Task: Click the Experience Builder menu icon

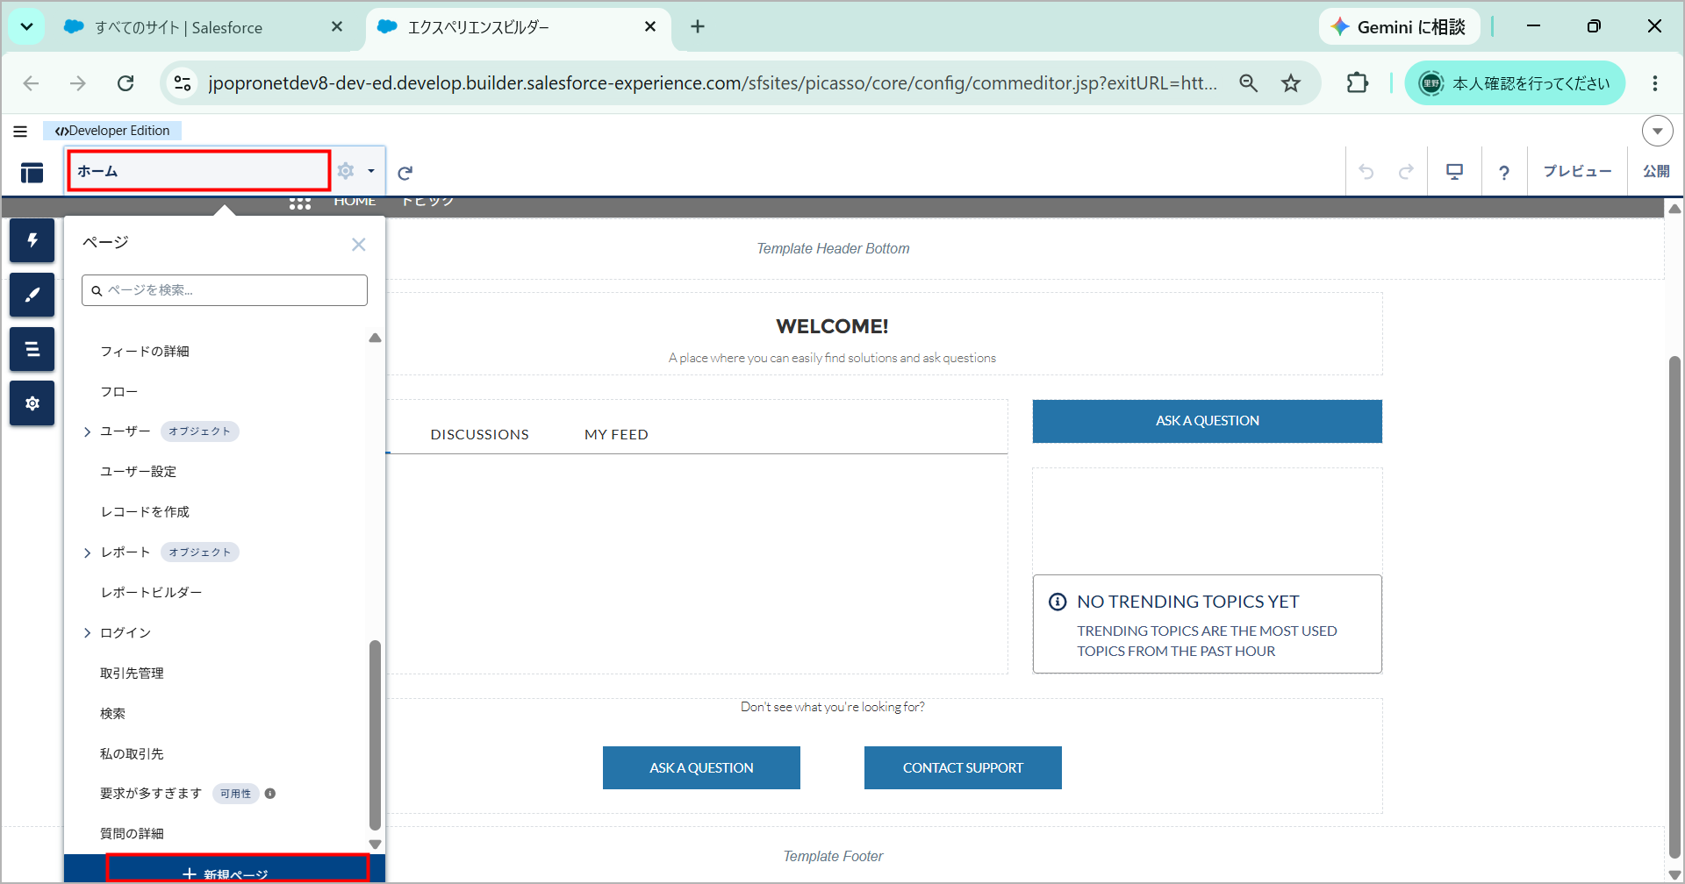Action: [32, 173]
